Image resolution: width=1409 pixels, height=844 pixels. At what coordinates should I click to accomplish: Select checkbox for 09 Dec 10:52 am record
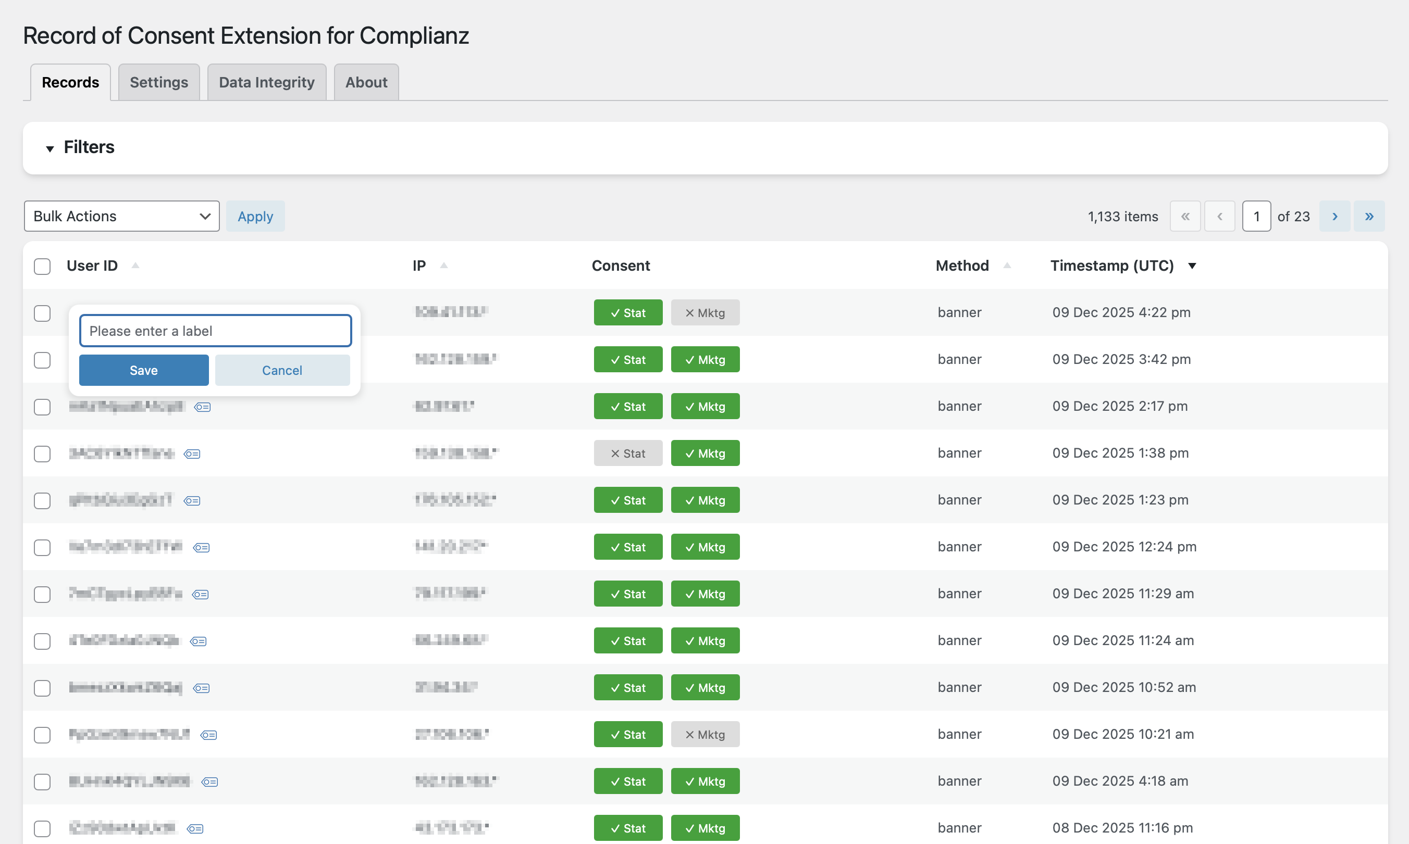pyautogui.click(x=42, y=688)
